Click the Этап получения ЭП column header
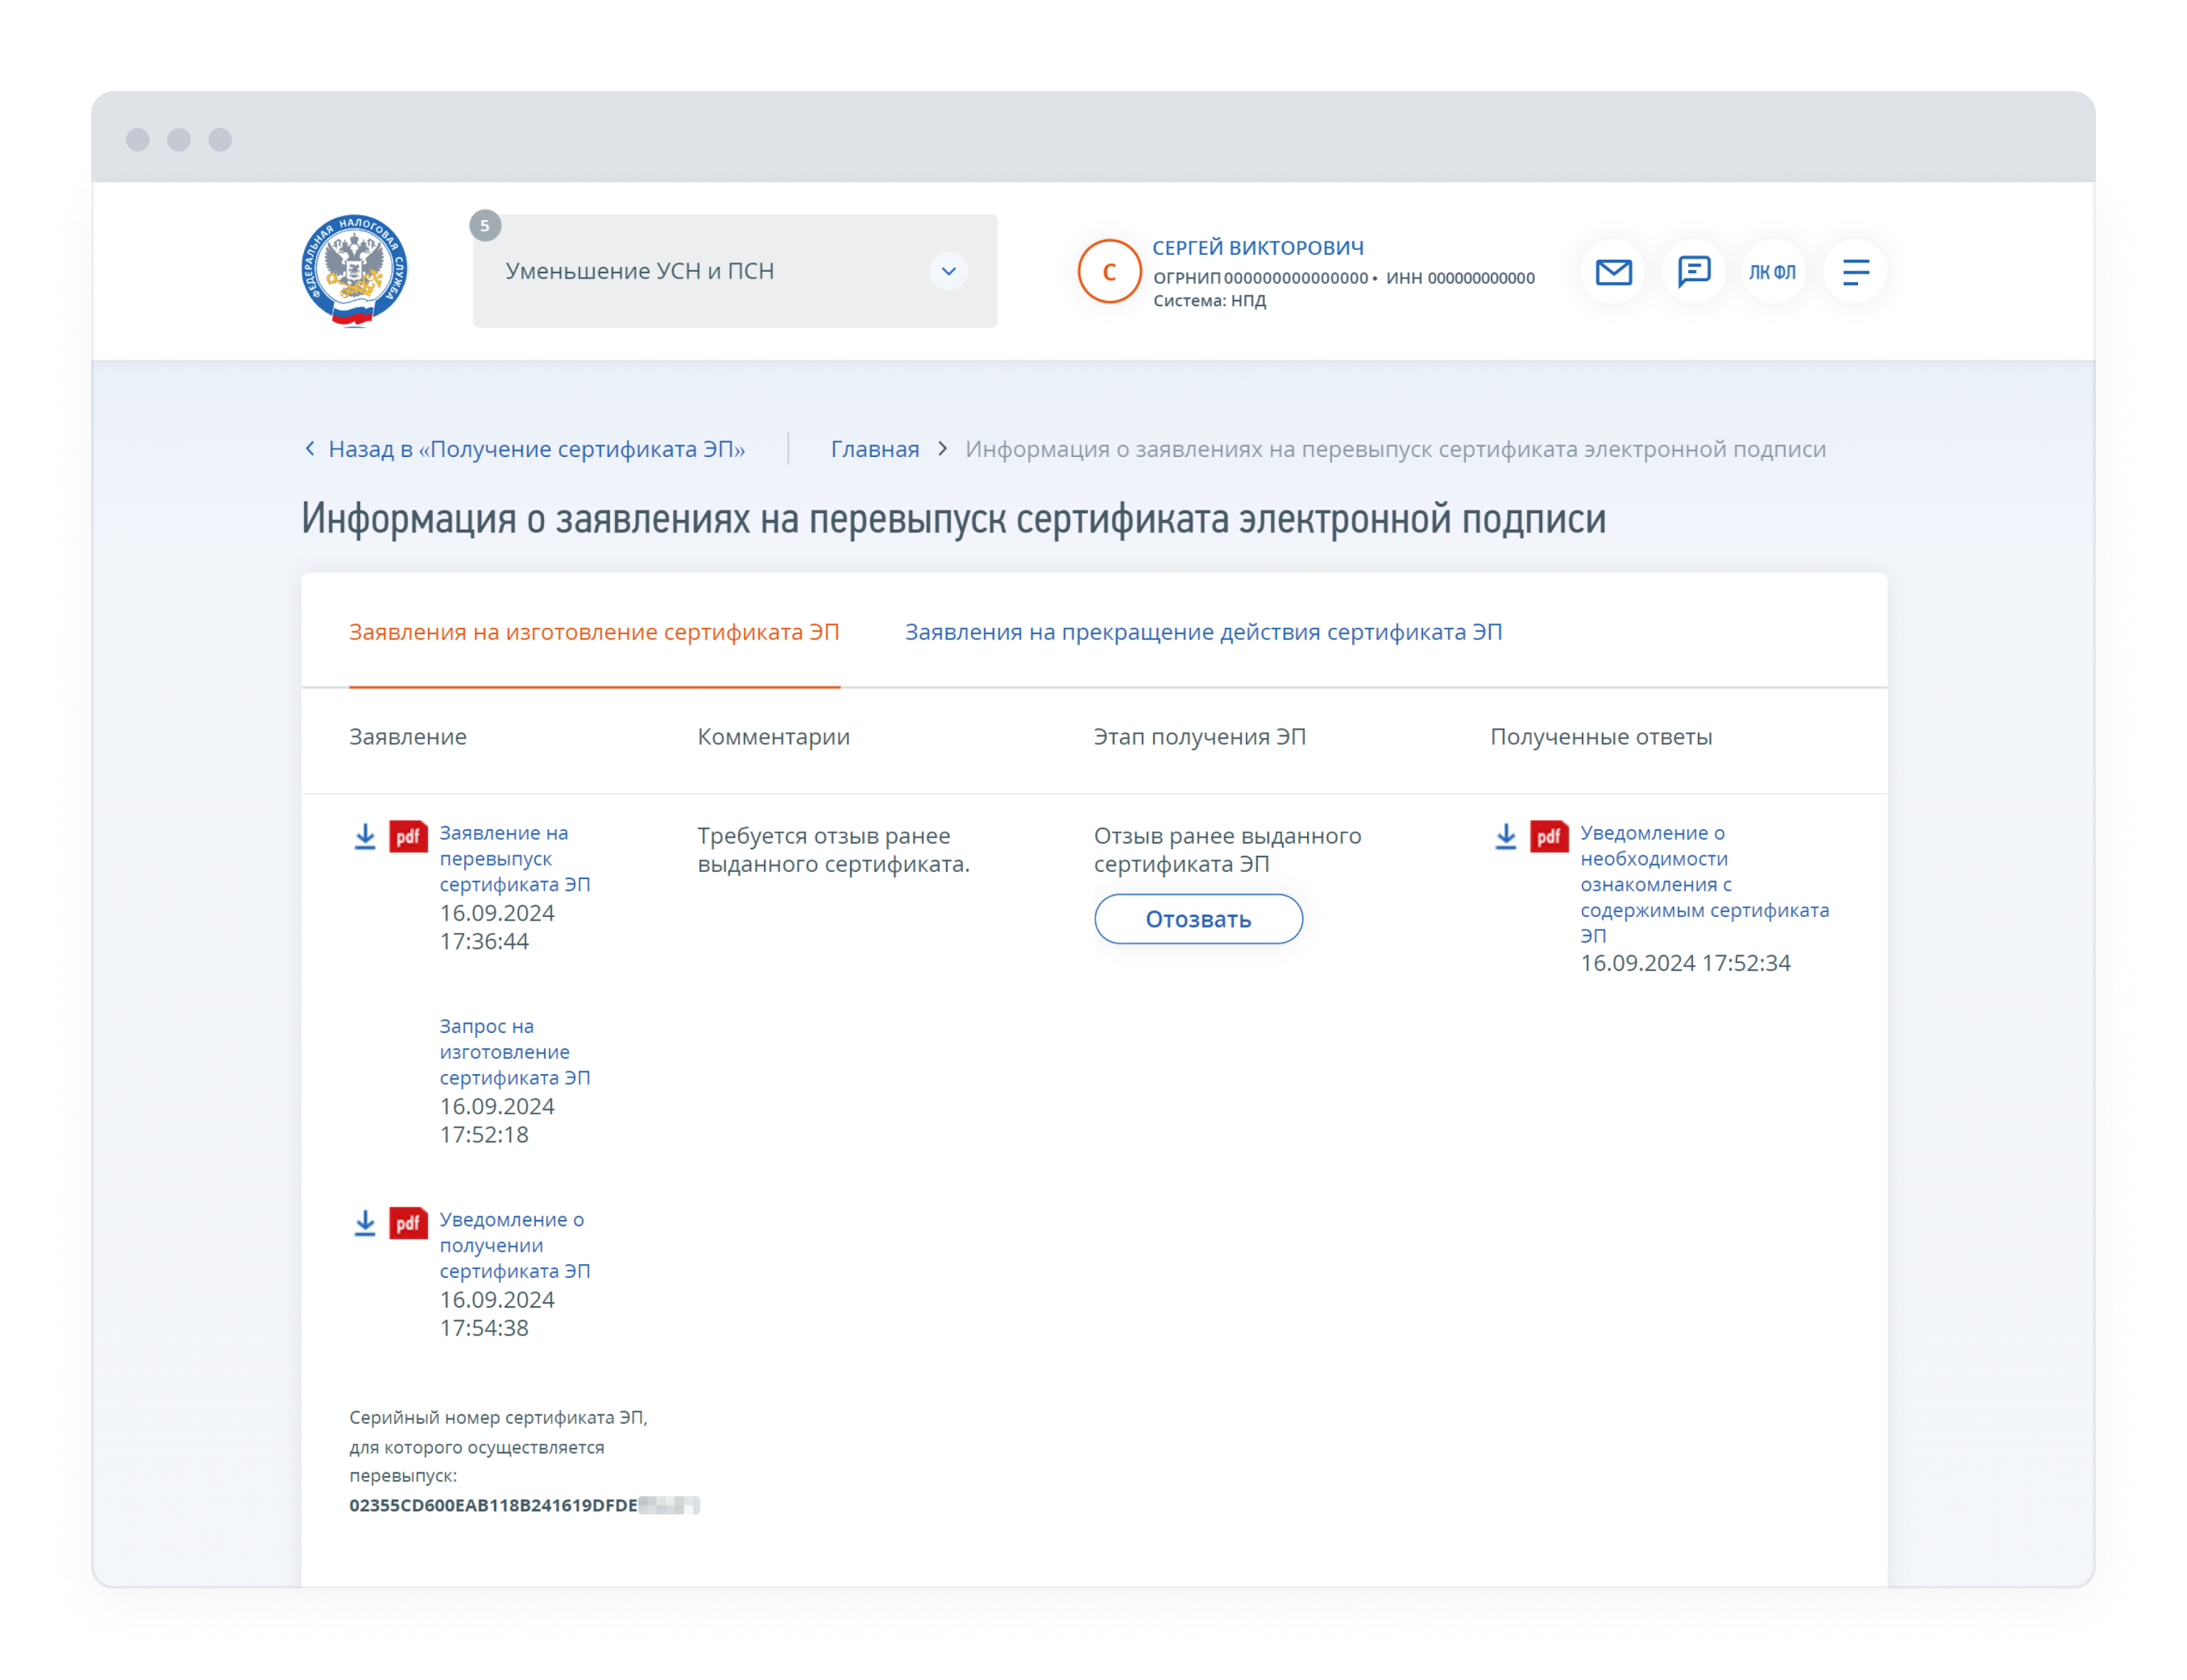The height and width of the screenshot is (1680, 2187). [1199, 737]
